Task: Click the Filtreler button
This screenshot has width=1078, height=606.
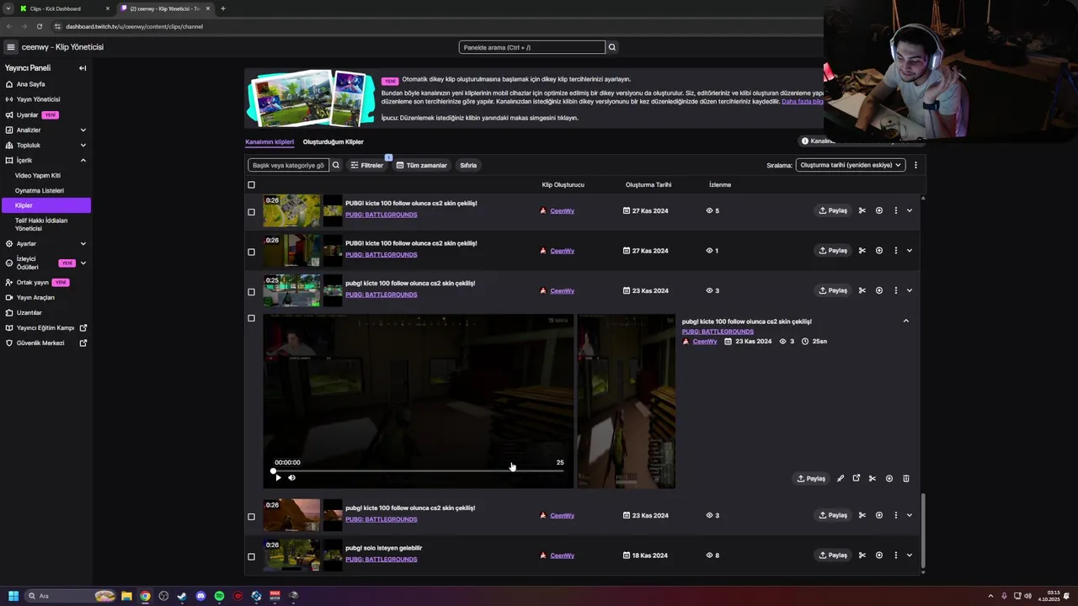Action: pos(367,165)
